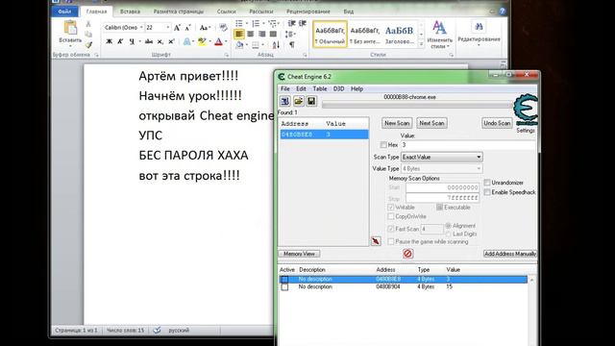This screenshot has width=615, height=346.
Task: Click the Text Effects glowing A icon
Action: (x=187, y=41)
